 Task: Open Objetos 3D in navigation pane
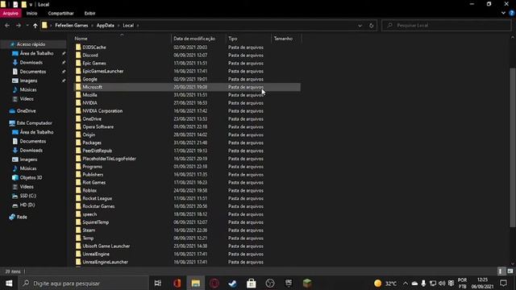click(x=31, y=177)
